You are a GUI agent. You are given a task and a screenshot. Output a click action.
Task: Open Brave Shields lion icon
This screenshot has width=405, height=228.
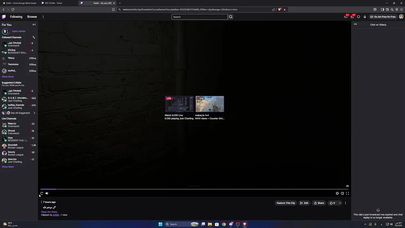click(x=280, y=9)
